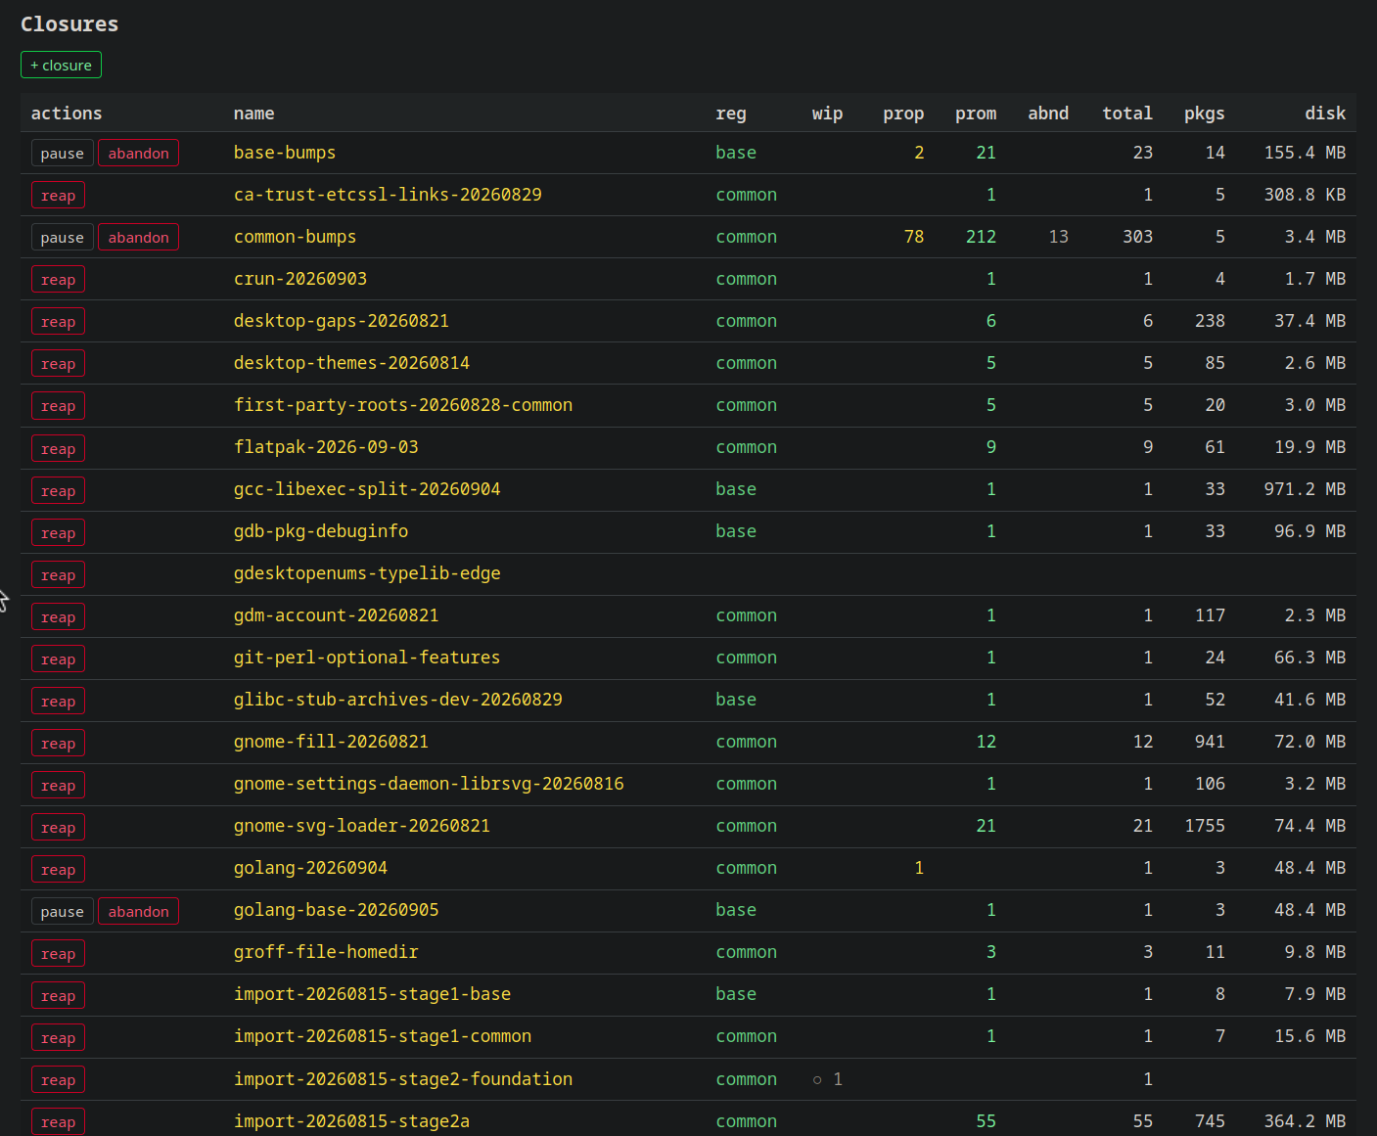Click the 'total' column header

1127,114
